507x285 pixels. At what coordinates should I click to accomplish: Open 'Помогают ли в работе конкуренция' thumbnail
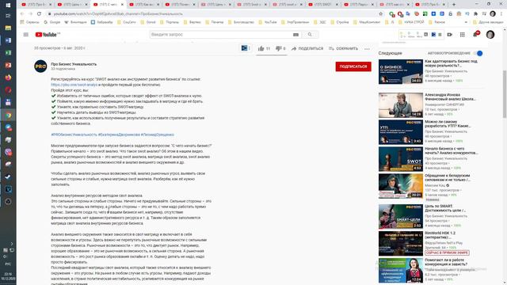401,270
